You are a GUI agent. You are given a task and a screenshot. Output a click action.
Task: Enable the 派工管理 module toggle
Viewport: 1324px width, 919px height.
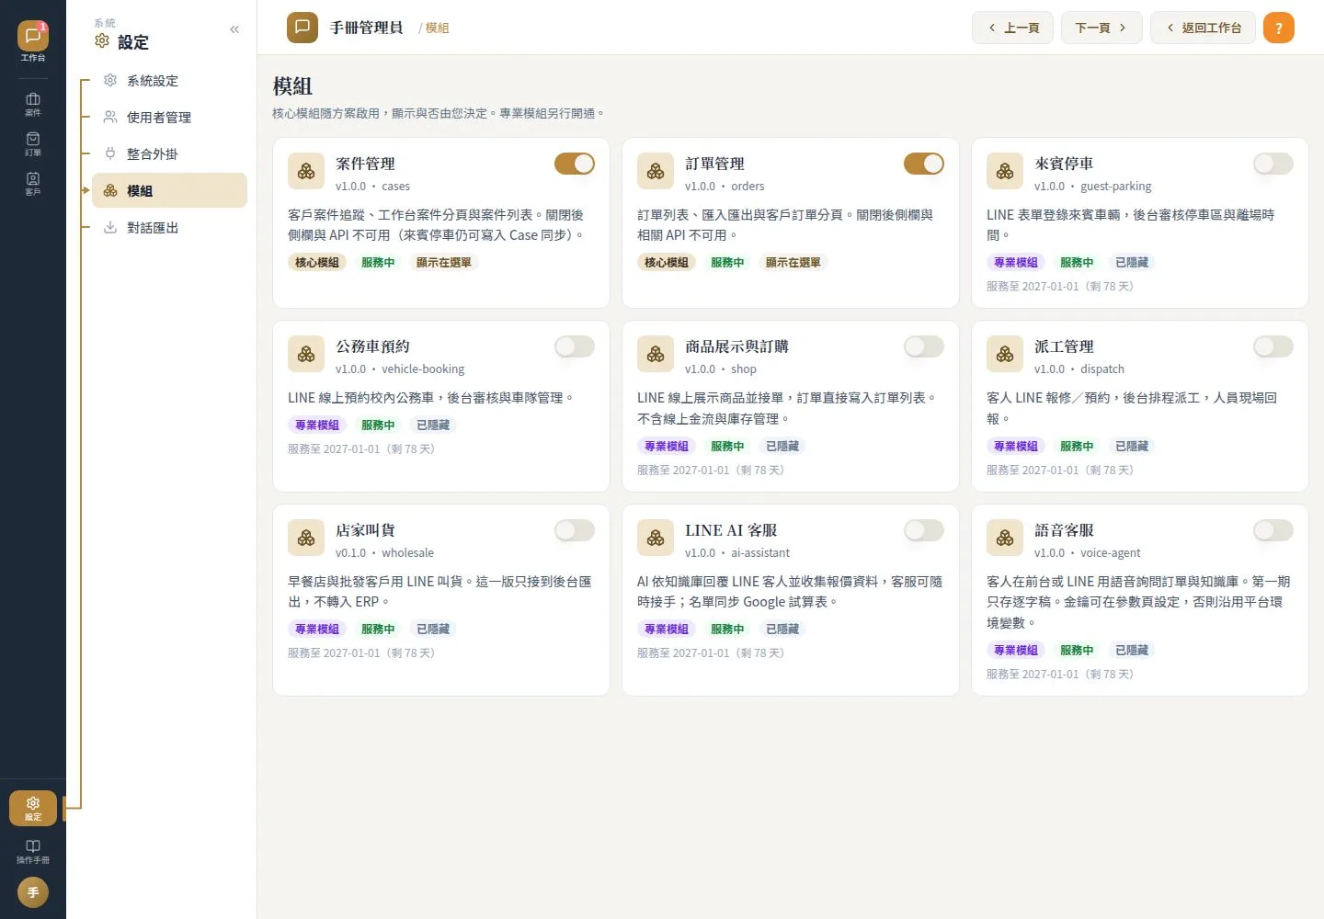tap(1273, 346)
